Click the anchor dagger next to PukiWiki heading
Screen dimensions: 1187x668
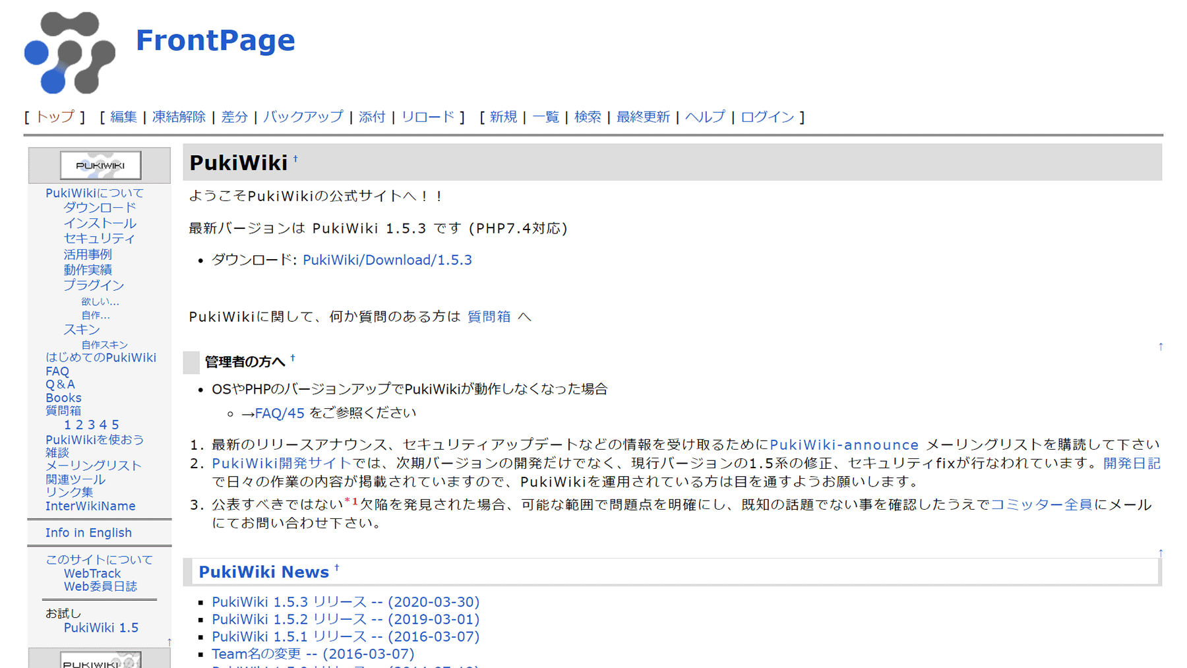[295, 158]
